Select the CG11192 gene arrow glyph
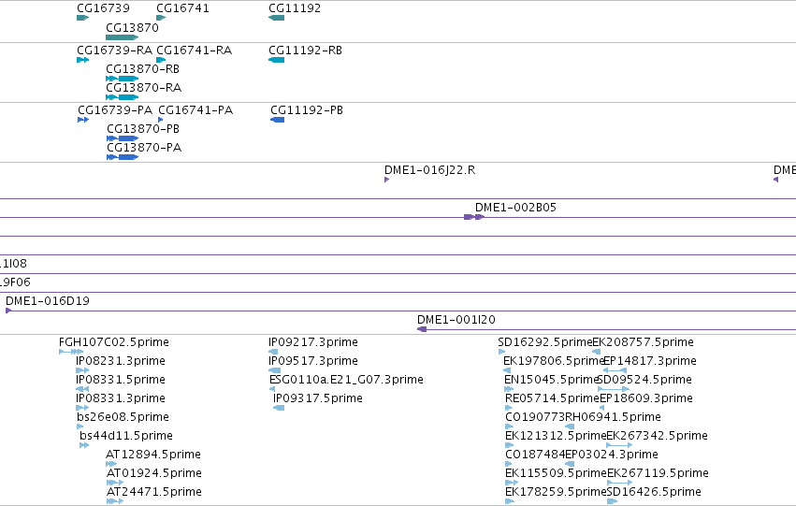 click(276, 18)
